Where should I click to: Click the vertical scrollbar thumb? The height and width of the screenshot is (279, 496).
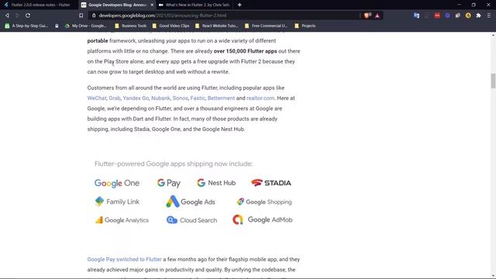click(x=493, y=81)
